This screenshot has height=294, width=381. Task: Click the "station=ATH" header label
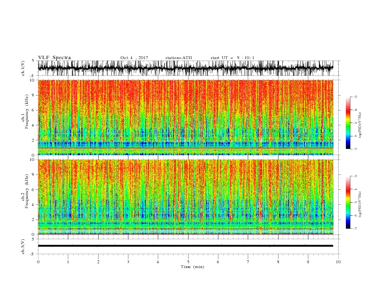coord(178,58)
